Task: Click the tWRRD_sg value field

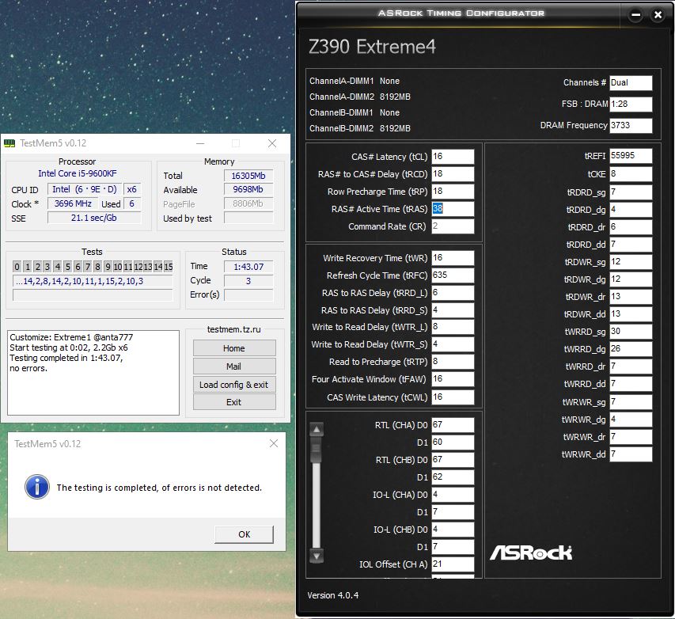Action: [x=631, y=332]
